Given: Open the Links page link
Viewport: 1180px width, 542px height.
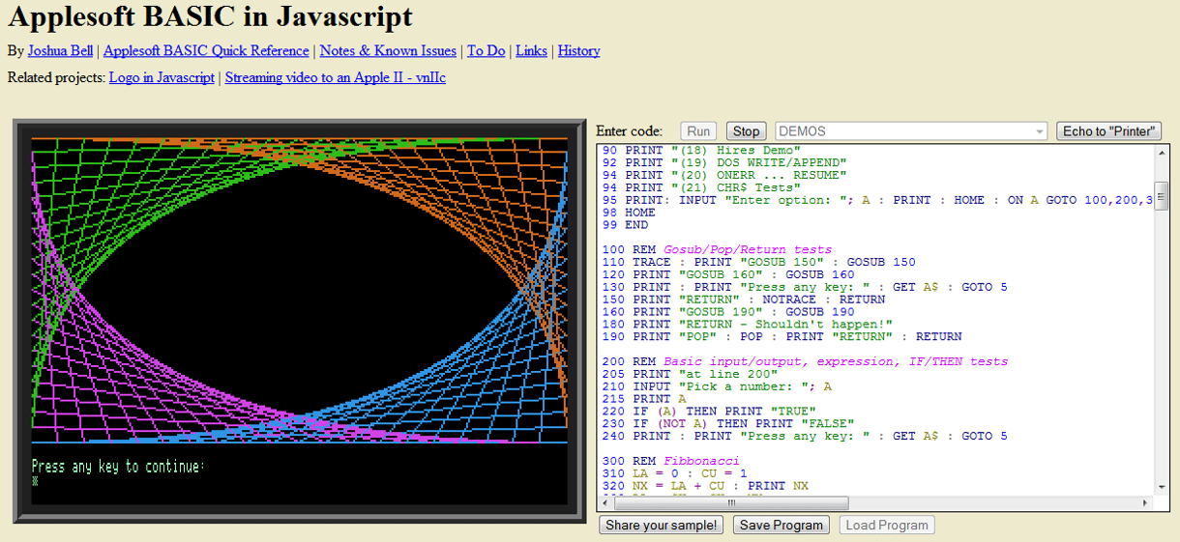Looking at the screenshot, I should [x=531, y=51].
